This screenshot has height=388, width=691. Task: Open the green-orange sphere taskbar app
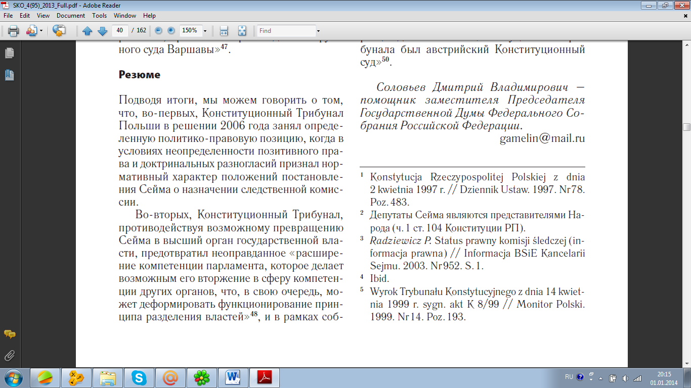click(x=46, y=377)
